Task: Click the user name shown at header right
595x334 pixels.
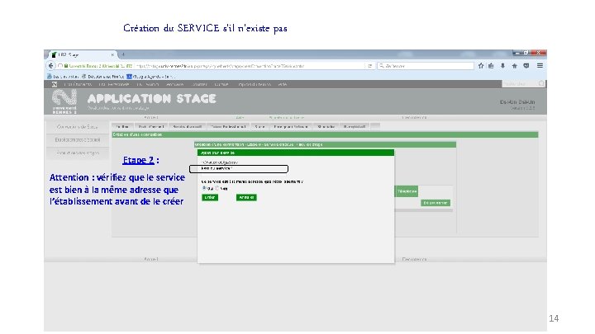Action: [x=517, y=102]
